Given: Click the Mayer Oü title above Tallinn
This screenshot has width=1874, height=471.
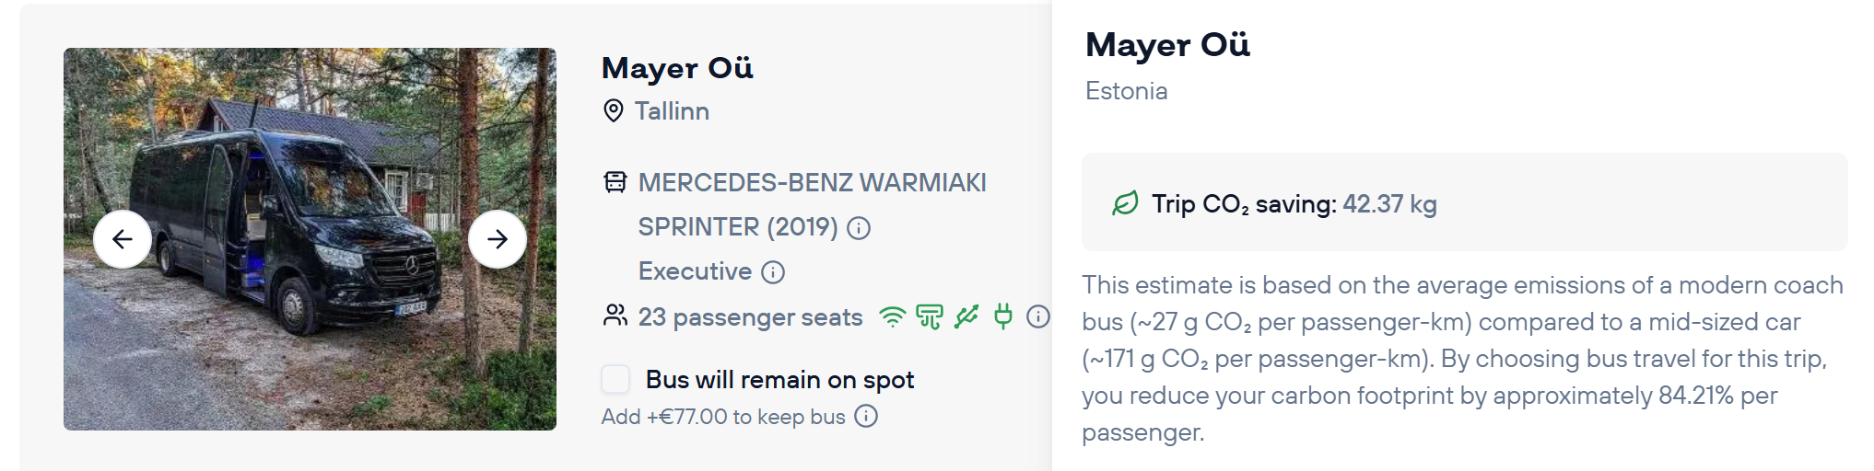Looking at the screenshot, I should (x=677, y=68).
